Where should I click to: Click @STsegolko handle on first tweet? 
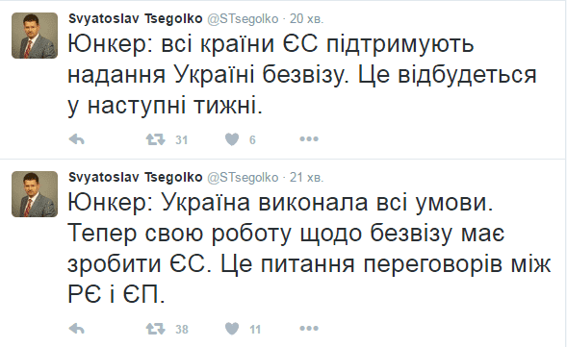(243, 19)
